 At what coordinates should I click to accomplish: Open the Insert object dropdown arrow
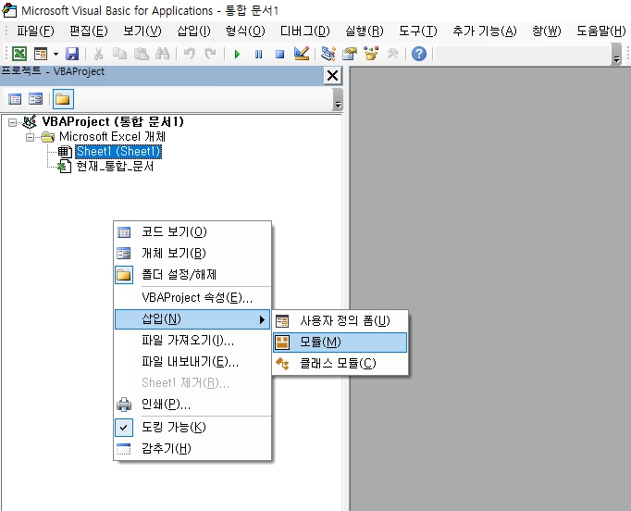pos(56,54)
